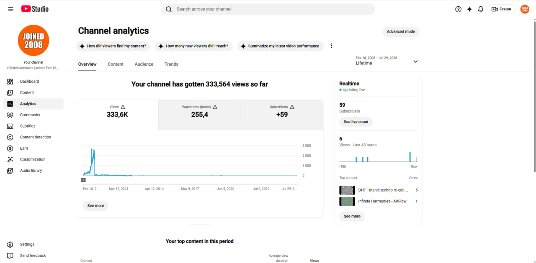Viewport: 536px width, 263px height.
Task: Click the See live count button
Action: tap(356, 122)
